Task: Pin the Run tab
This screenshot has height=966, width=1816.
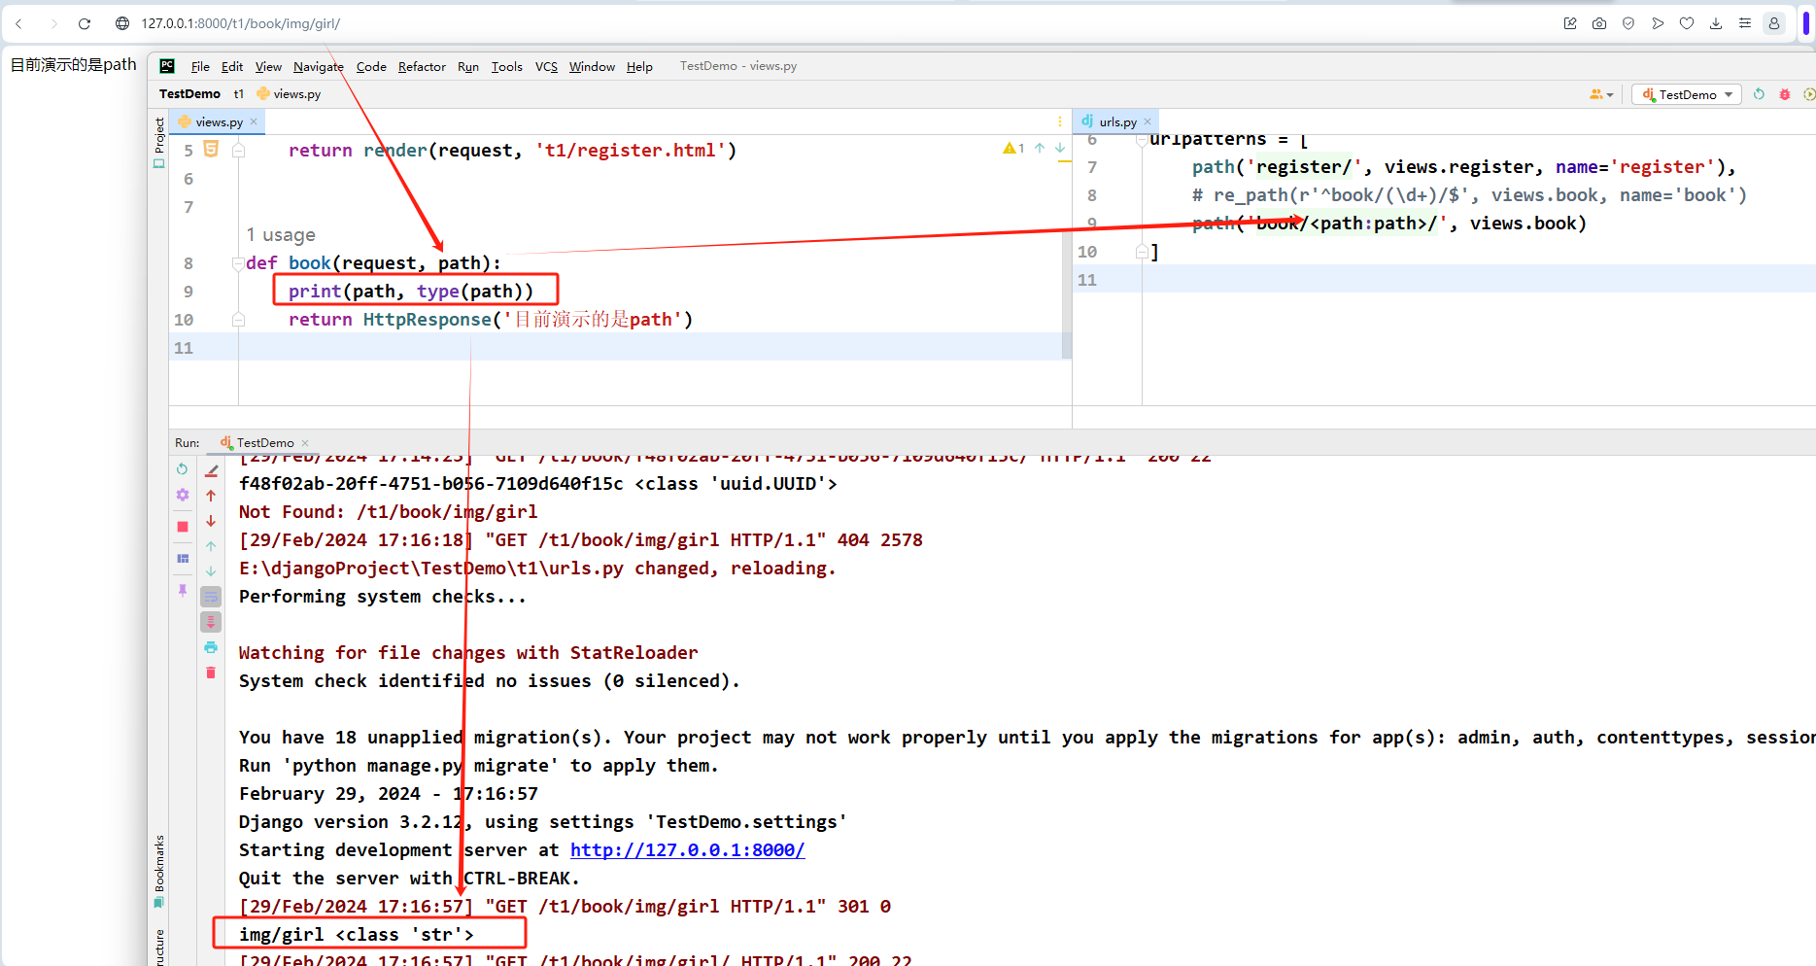Action: [x=182, y=590]
